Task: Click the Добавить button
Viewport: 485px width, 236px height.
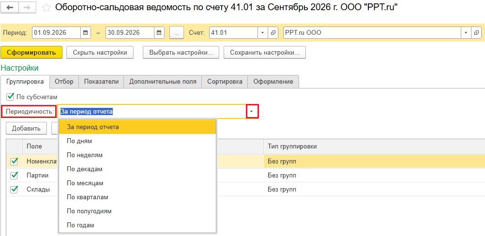Action: pyautogui.click(x=26, y=129)
